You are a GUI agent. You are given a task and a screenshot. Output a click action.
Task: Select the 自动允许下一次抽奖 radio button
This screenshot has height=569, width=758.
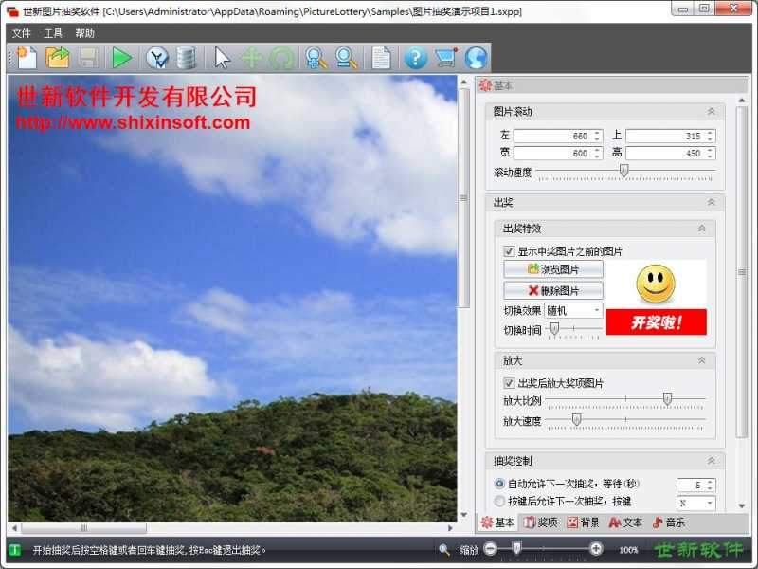pyautogui.click(x=501, y=484)
